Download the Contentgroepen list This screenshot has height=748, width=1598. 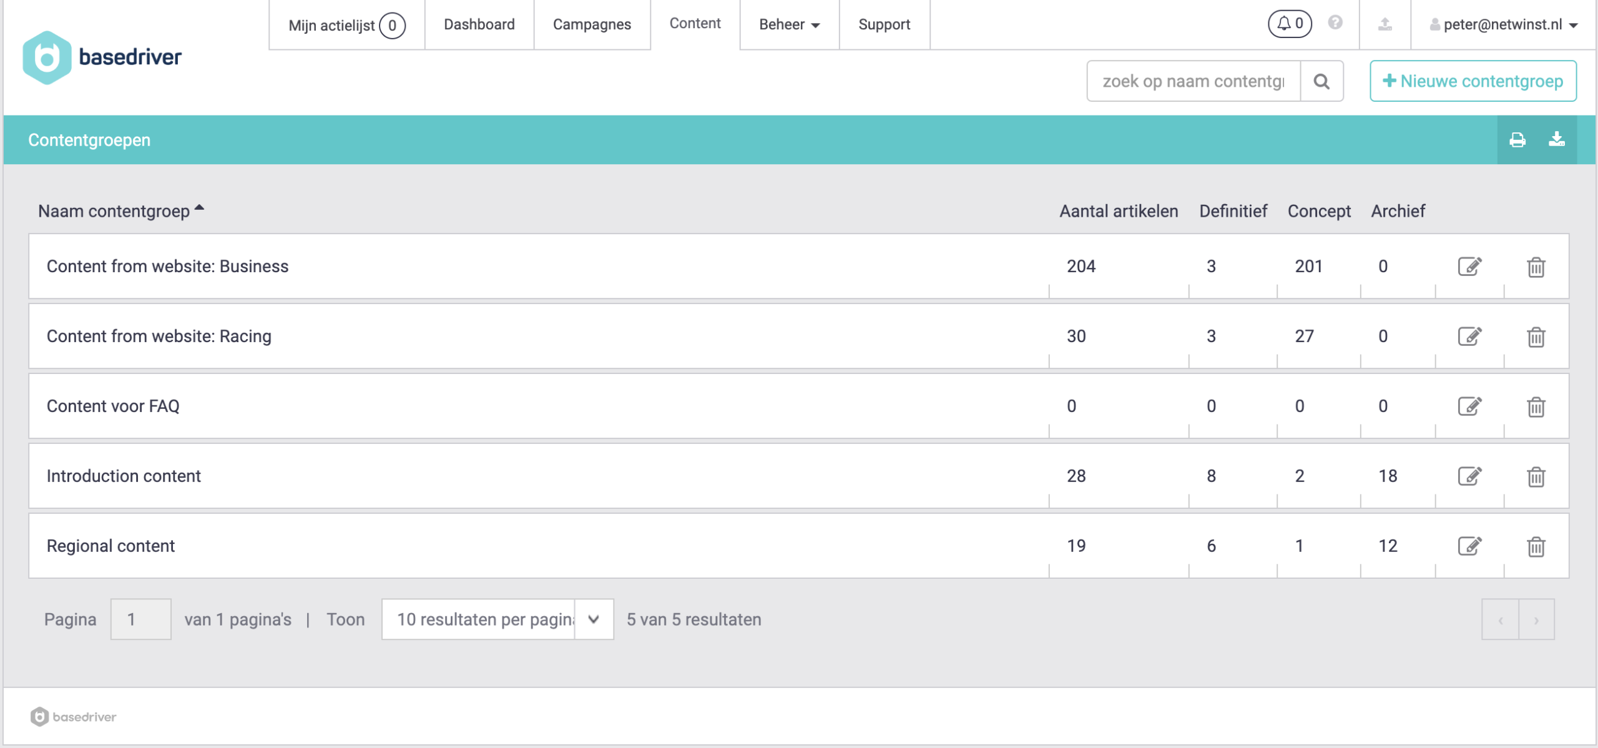[1557, 139]
